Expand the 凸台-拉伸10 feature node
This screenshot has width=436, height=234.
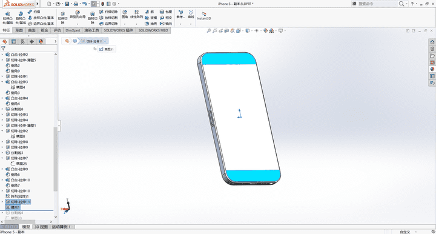[x=2, y=180]
